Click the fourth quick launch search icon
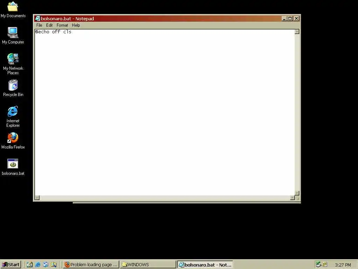The image size is (358, 269). tap(53, 265)
